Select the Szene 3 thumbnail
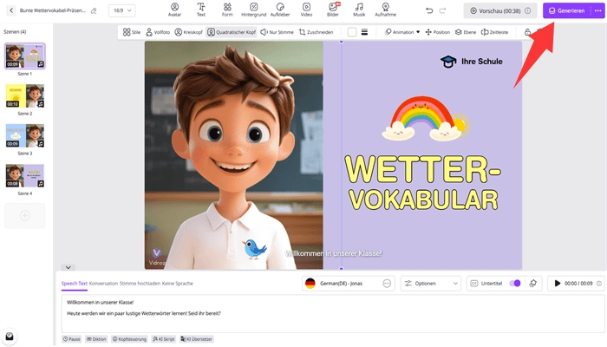Image resolution: width=607 pixels, height=347 pixels. tap(25, 136)
